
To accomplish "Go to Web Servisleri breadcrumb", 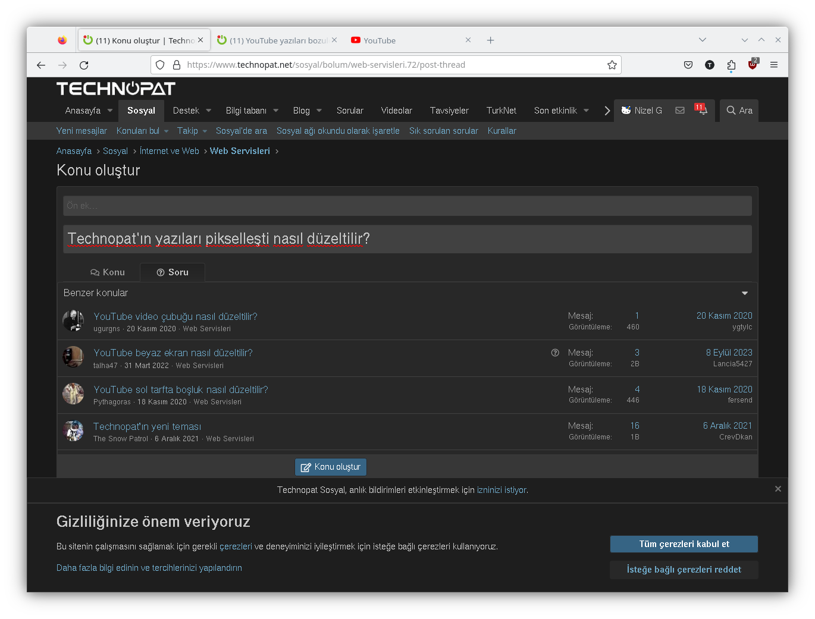I will [x=240, y=151].
